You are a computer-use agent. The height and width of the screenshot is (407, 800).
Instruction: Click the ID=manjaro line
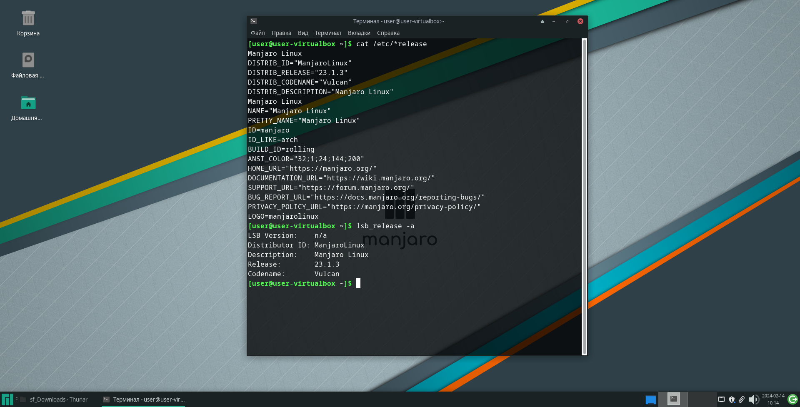click(x=268, y=130)
